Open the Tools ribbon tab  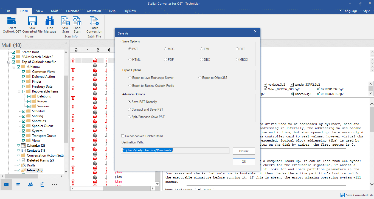click(x=54, y=11)
